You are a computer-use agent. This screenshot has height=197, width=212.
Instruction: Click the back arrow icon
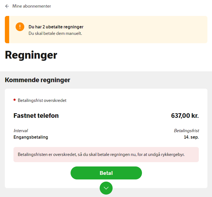pos(7,6)
